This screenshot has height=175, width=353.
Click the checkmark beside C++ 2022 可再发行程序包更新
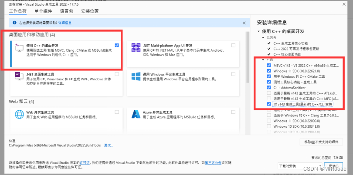point(268,49)
